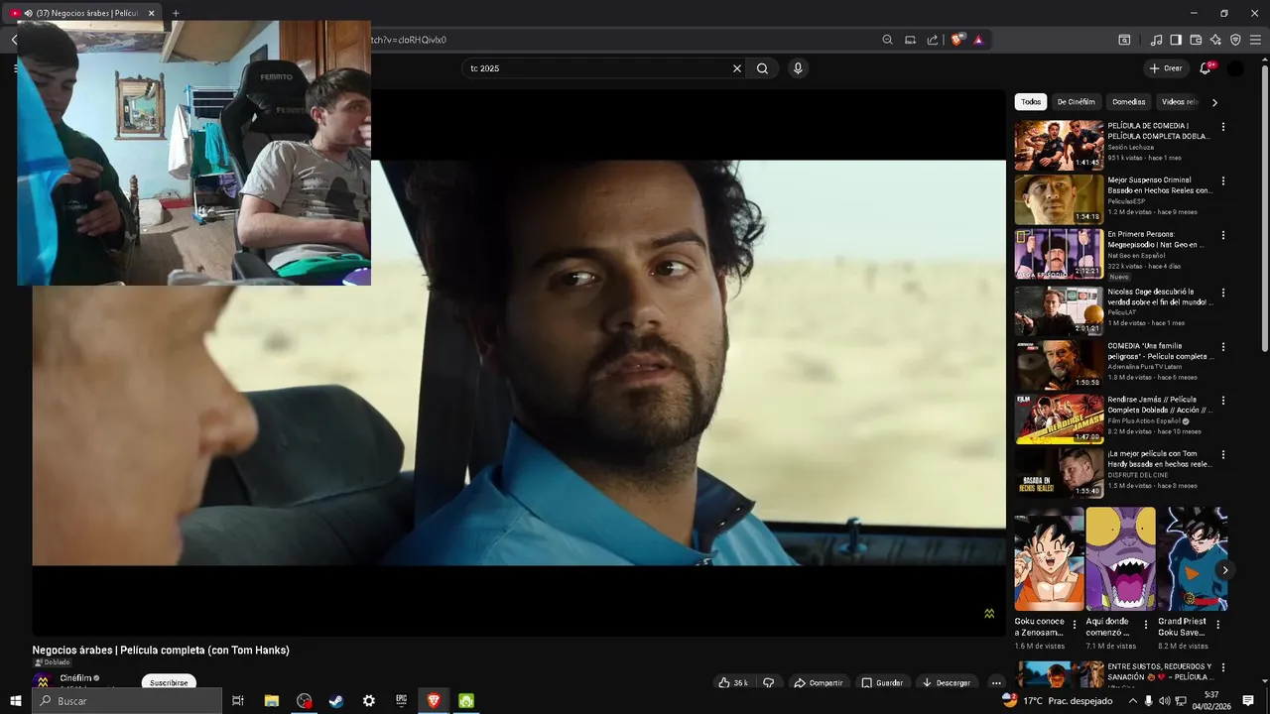The width and height of the screenshot is (1270, 714).
Task: Open options menu for Una familia peligrosa video
Action: 1222,347
